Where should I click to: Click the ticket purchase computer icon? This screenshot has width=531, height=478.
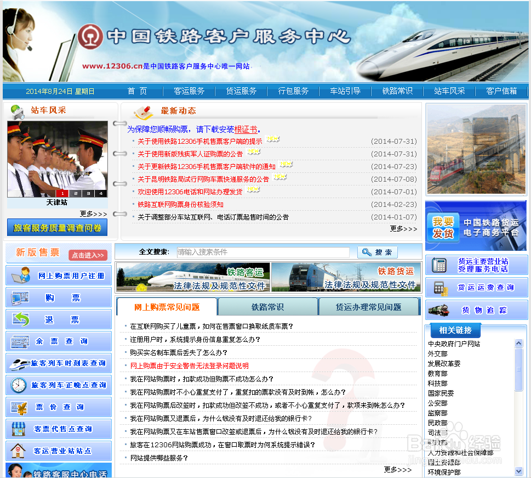[x=20, y=297]
